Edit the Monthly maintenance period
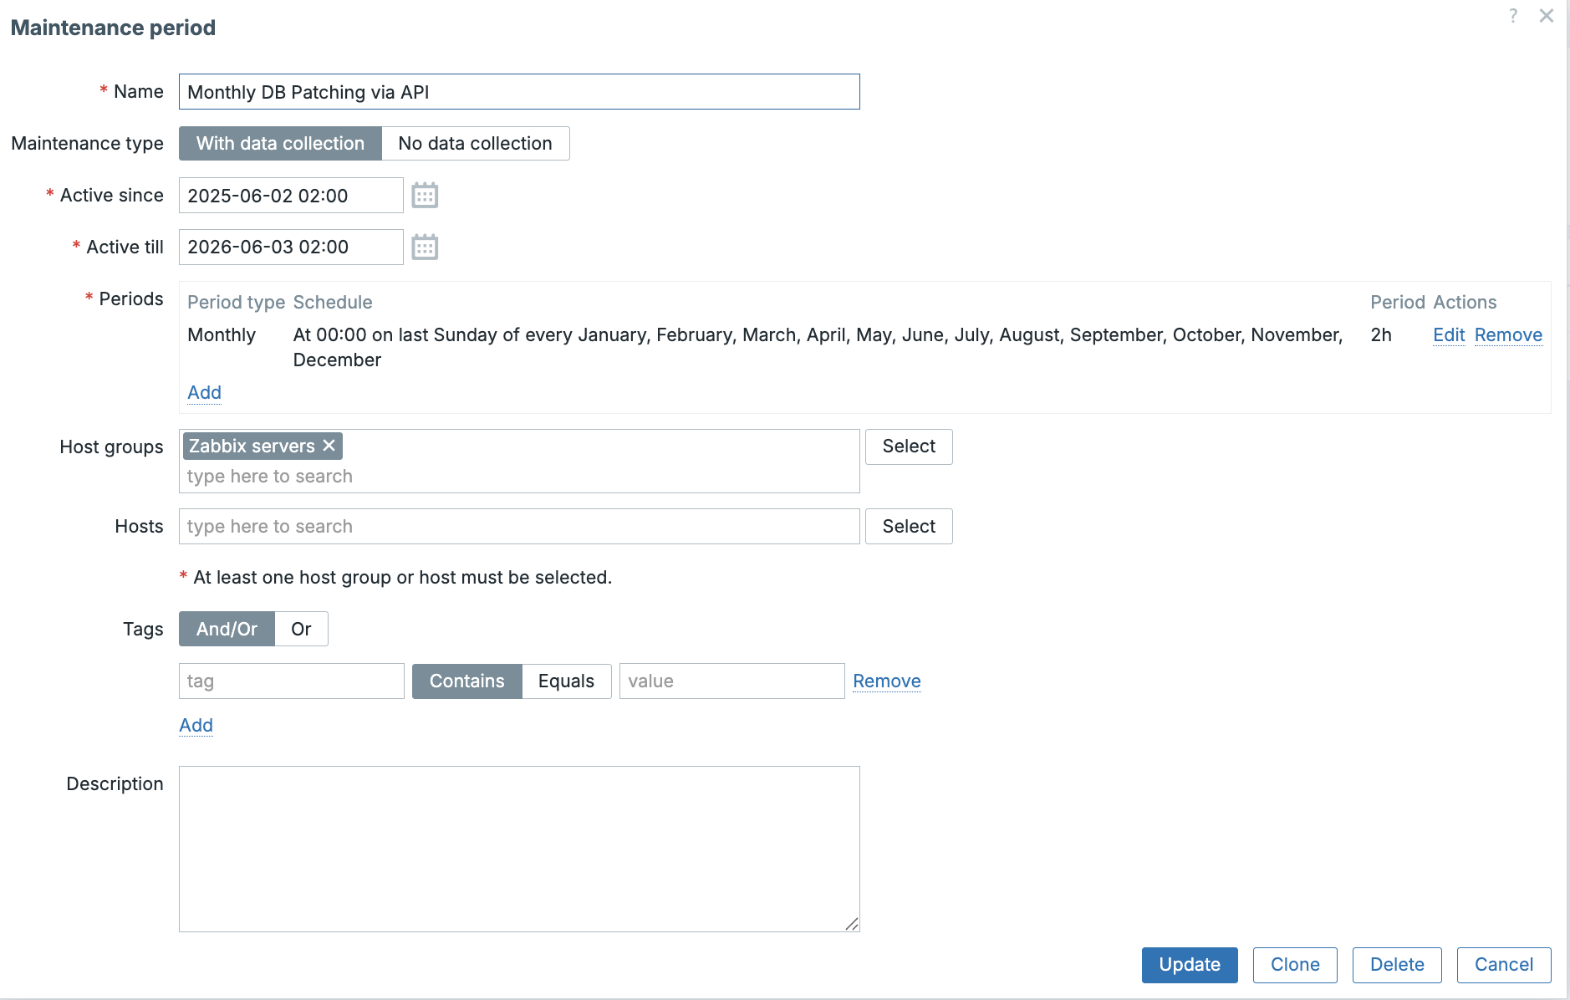The image size is (1570, 1000). tap(1448, 335)
